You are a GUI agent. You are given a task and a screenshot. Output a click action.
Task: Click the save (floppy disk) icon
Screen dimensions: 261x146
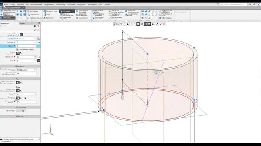(24, 11)
